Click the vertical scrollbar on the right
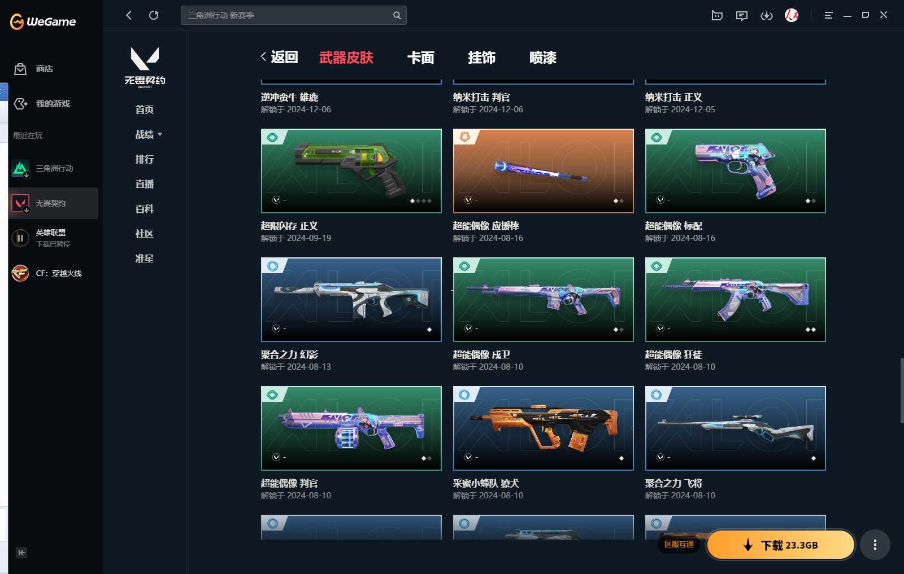The image size is (904, 574). point(901,389)
